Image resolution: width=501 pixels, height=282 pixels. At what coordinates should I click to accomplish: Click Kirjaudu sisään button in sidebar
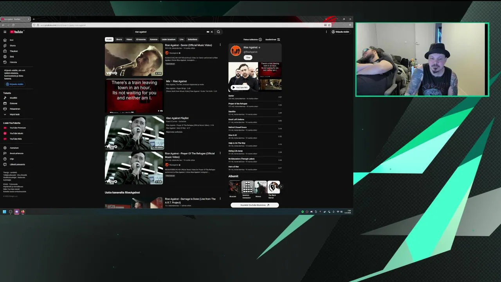pos(15,84)
